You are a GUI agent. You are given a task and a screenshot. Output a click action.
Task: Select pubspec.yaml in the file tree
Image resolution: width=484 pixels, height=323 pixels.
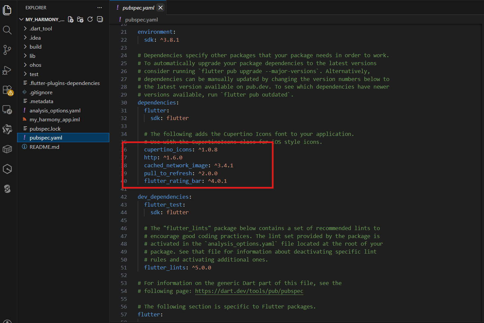tap(63, 138)
